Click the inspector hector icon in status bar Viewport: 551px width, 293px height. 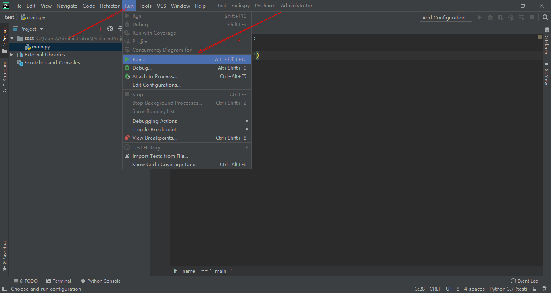pos(545,289)
